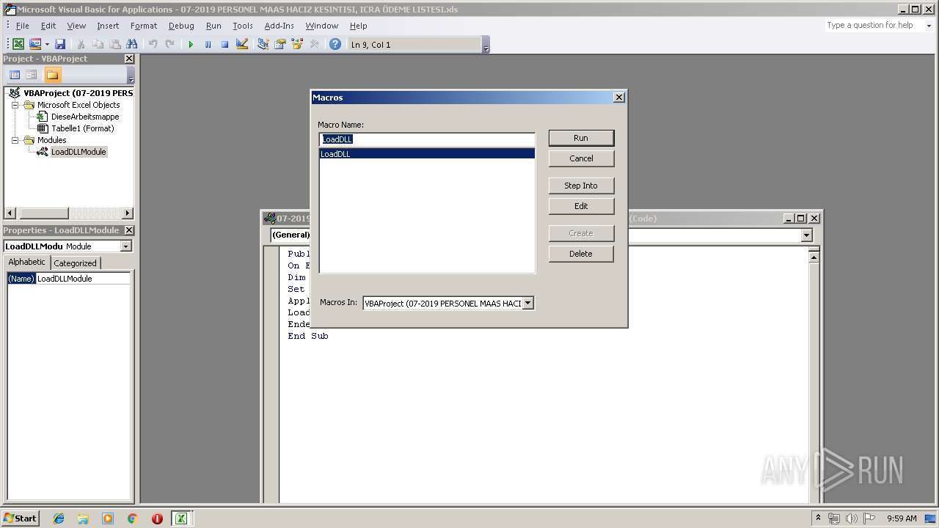Click the Toolbox wrench icon in toolbar

click(x=314, y=44)
